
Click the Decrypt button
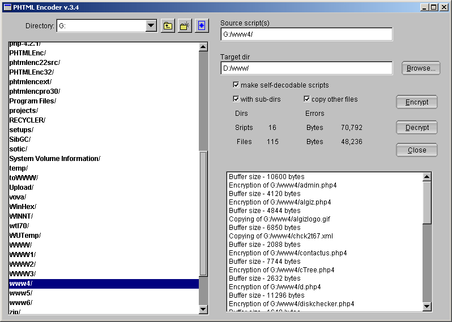pyautogui.click(x=417, y=127)
